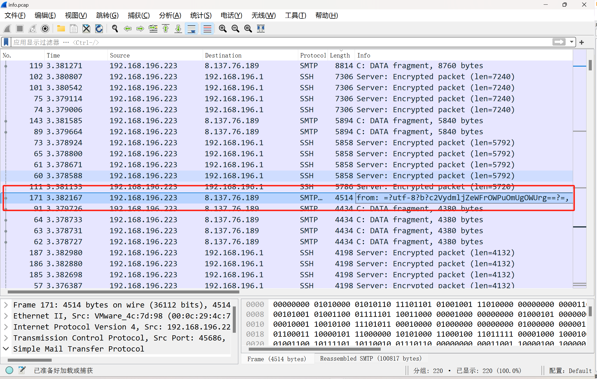Toggle auto-scroll during live capture
Viewport: 597px width, 379px height.
pyautogui.click(x=191, y=29)
